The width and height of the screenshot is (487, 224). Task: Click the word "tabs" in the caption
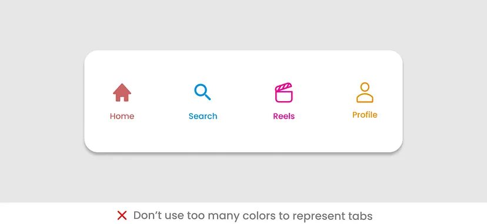pyautogui.click(x=362, y=215)
